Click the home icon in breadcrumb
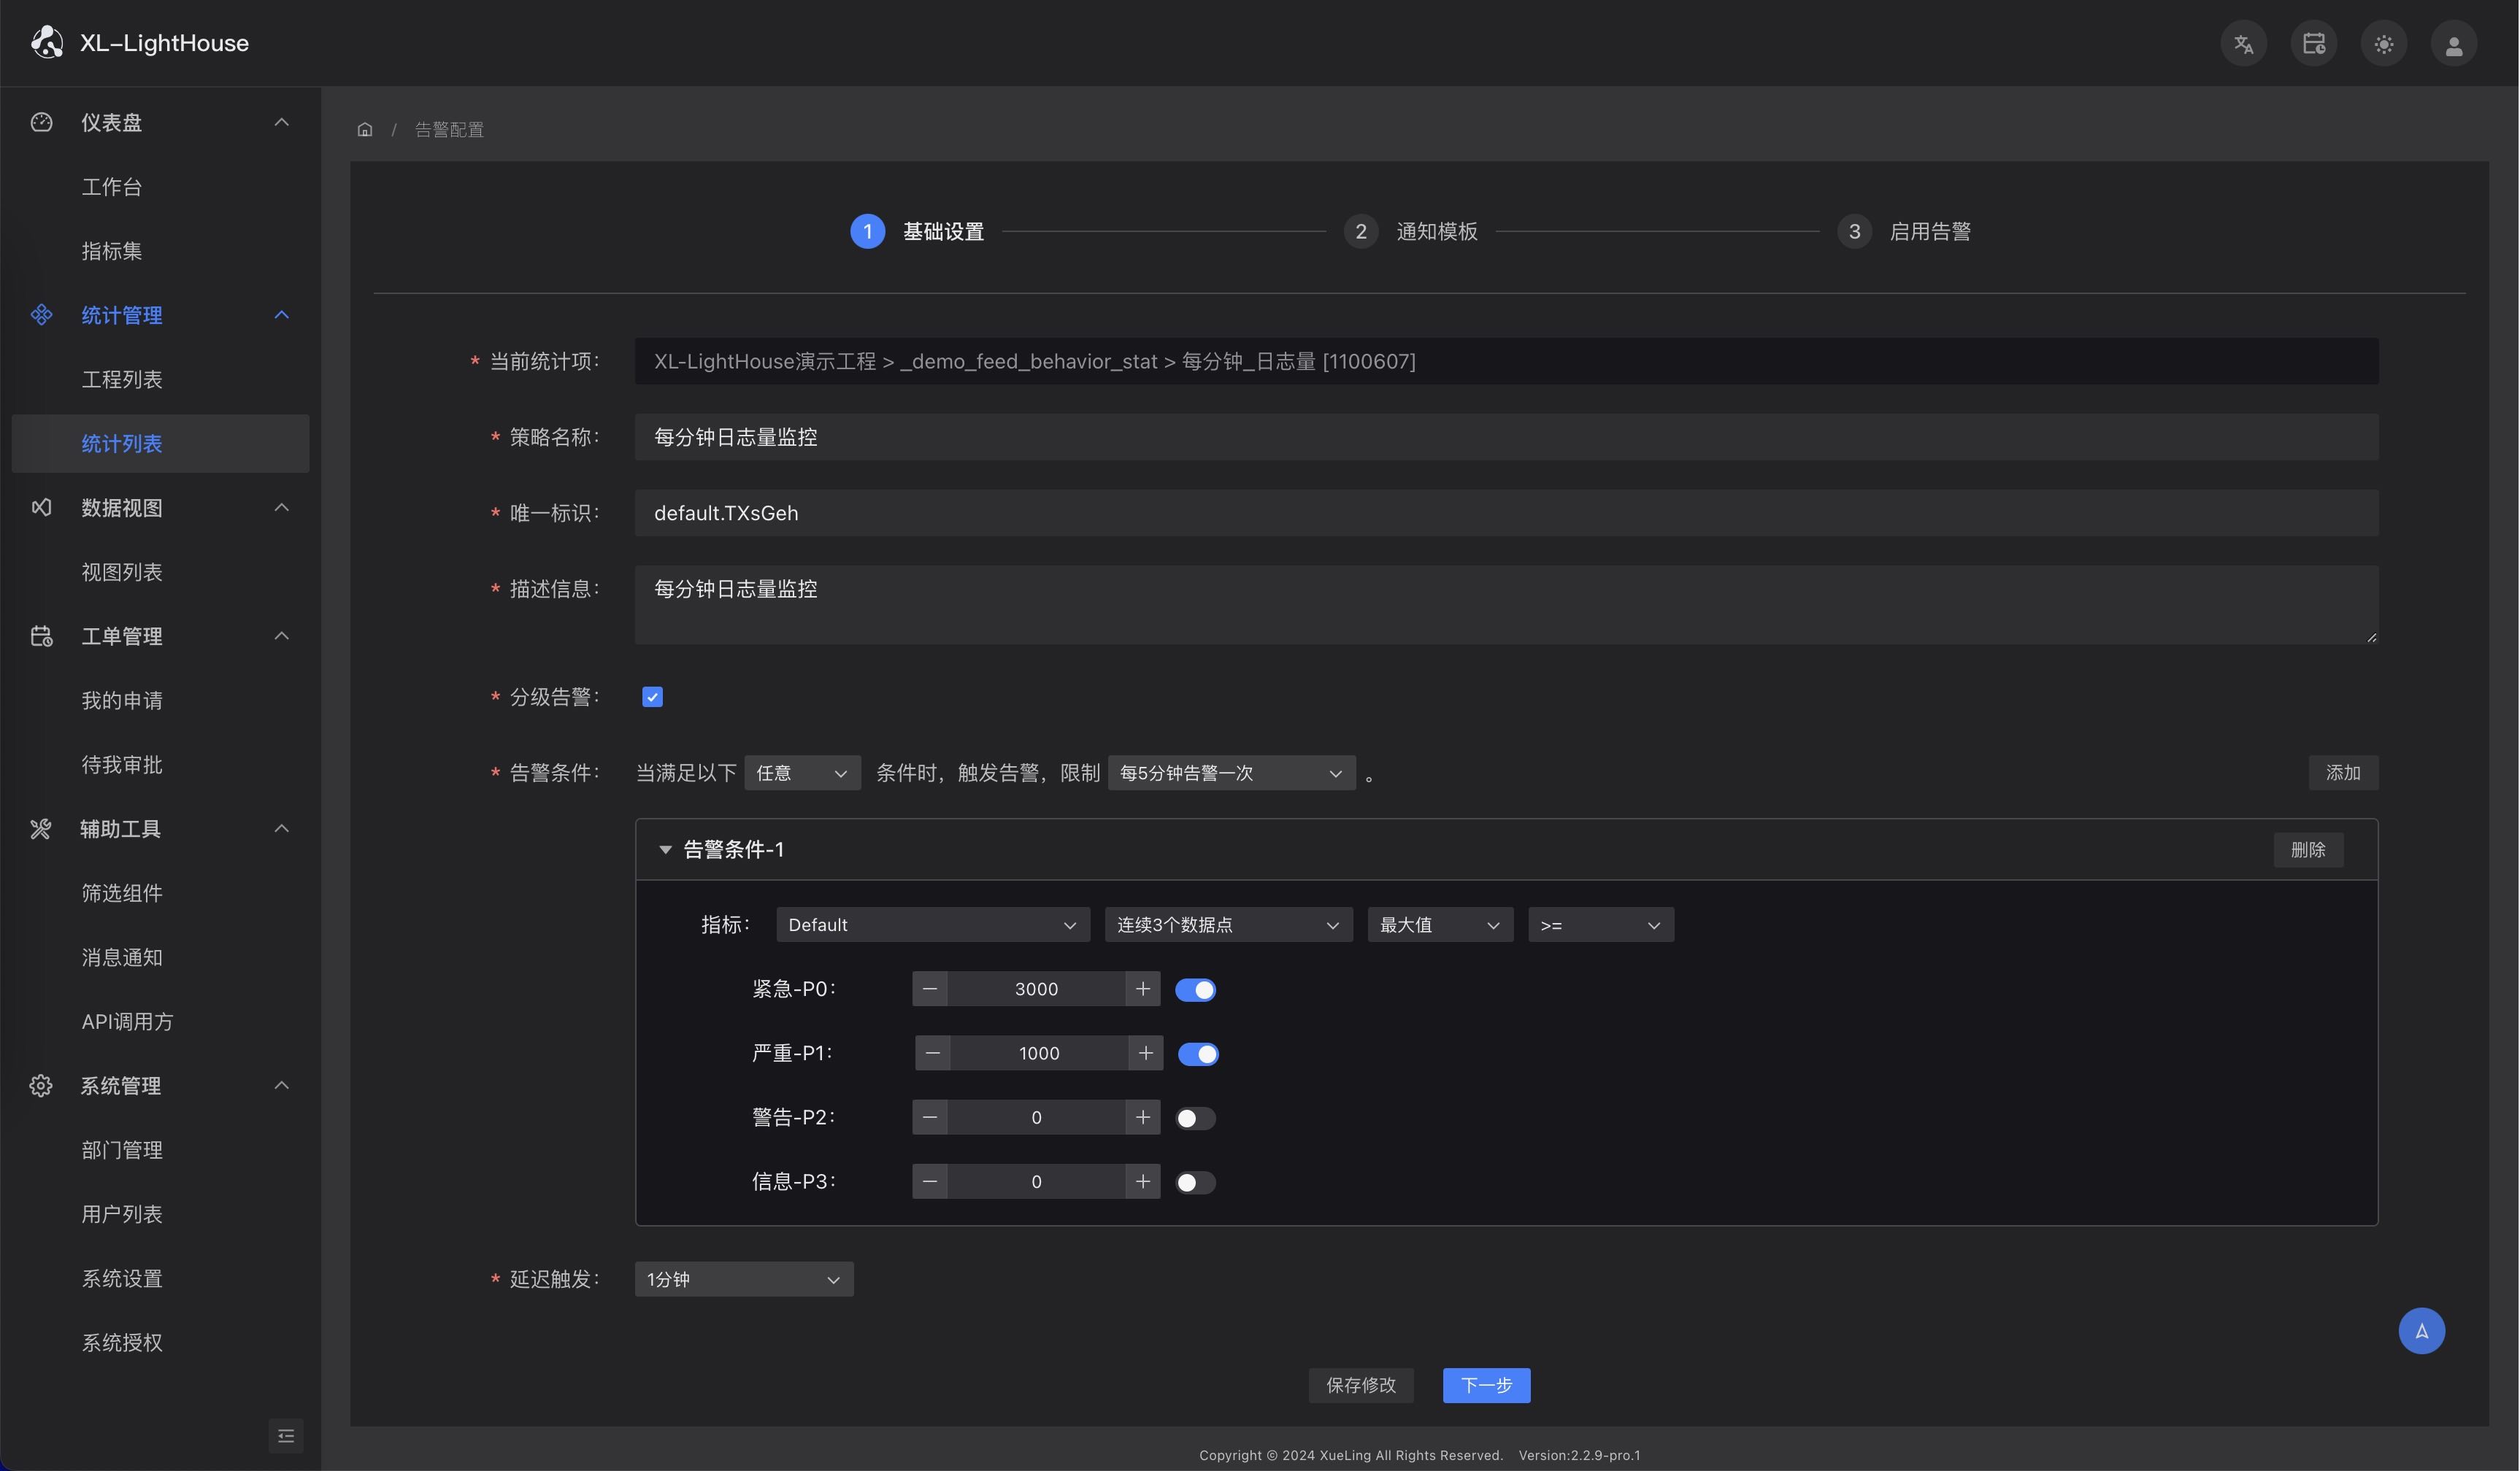This screenshot has width=2520, height=1471. (x=365, y=130)
